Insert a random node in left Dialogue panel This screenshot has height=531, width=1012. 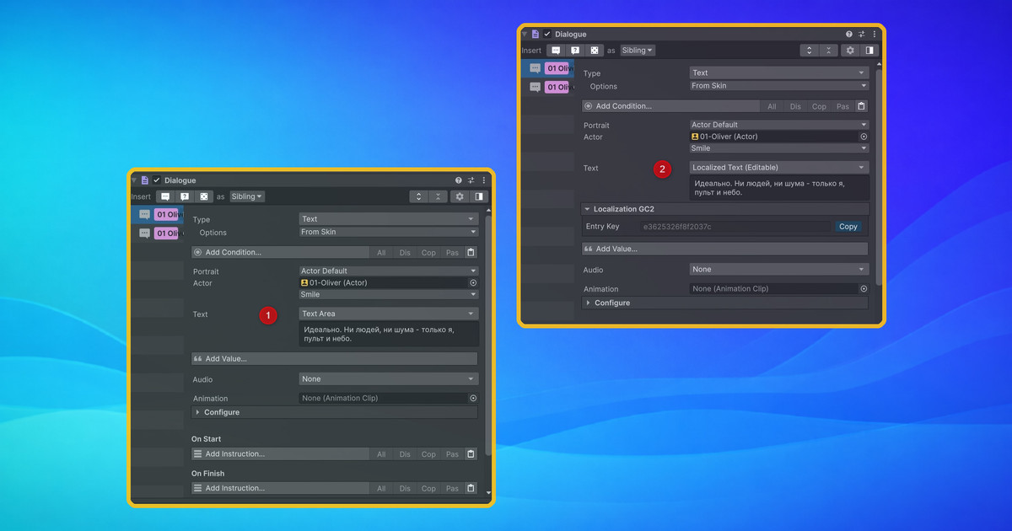click(203, 196)
